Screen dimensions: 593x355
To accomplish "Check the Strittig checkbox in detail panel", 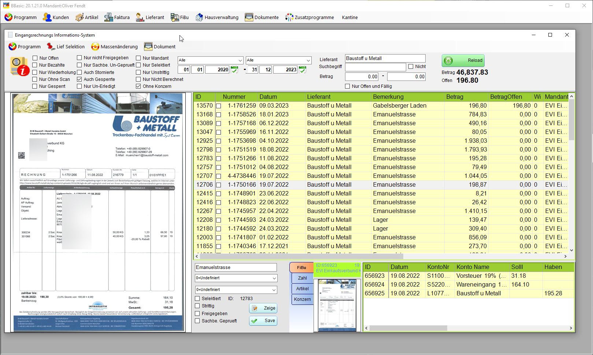I will point(197,306).
